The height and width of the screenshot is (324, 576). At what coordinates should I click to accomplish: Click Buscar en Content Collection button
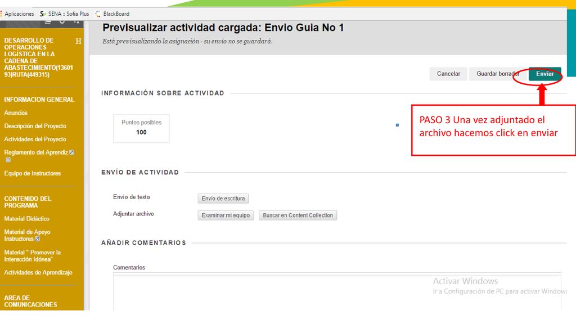click(x=298, y=215)
